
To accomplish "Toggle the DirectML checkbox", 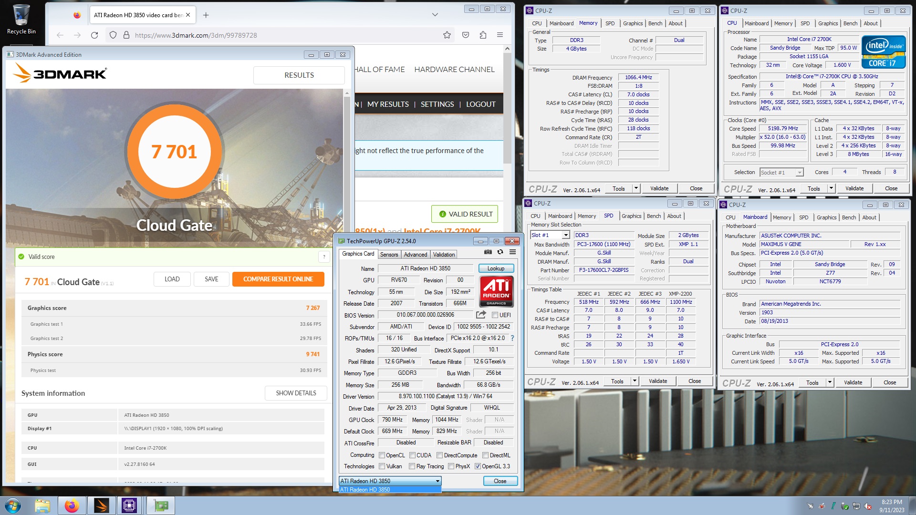I will point(485,455).
